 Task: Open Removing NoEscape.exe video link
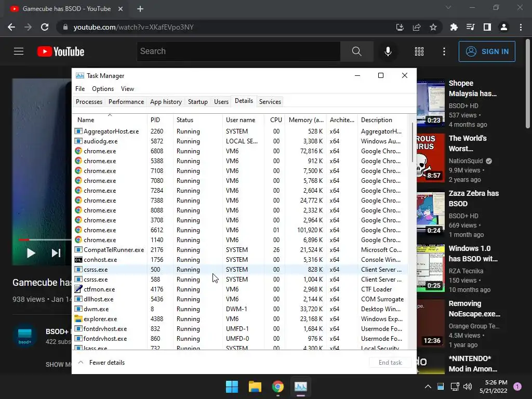point(474,309)
